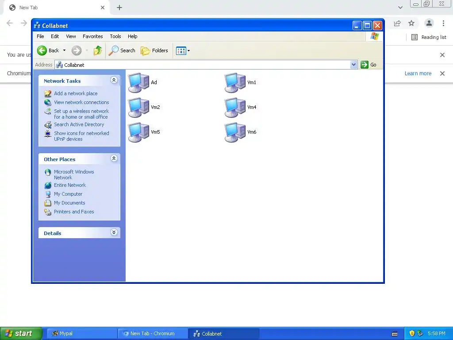Open Chromium tab search chevron
The image size is (453, 340).
click(x=400, y=8)
